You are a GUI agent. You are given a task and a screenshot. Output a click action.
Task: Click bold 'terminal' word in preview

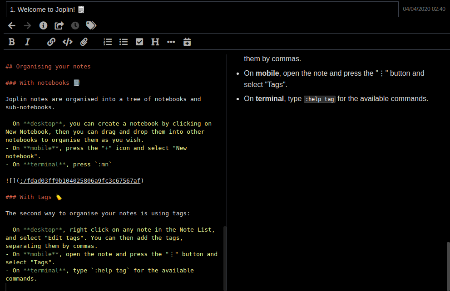point(269,98)
